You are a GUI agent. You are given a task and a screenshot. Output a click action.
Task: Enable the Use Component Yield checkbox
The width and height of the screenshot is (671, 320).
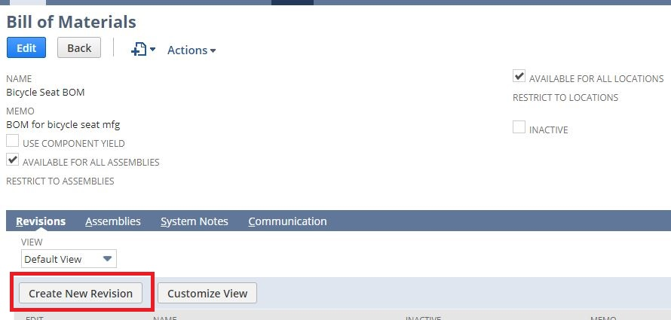coord(12,142)
